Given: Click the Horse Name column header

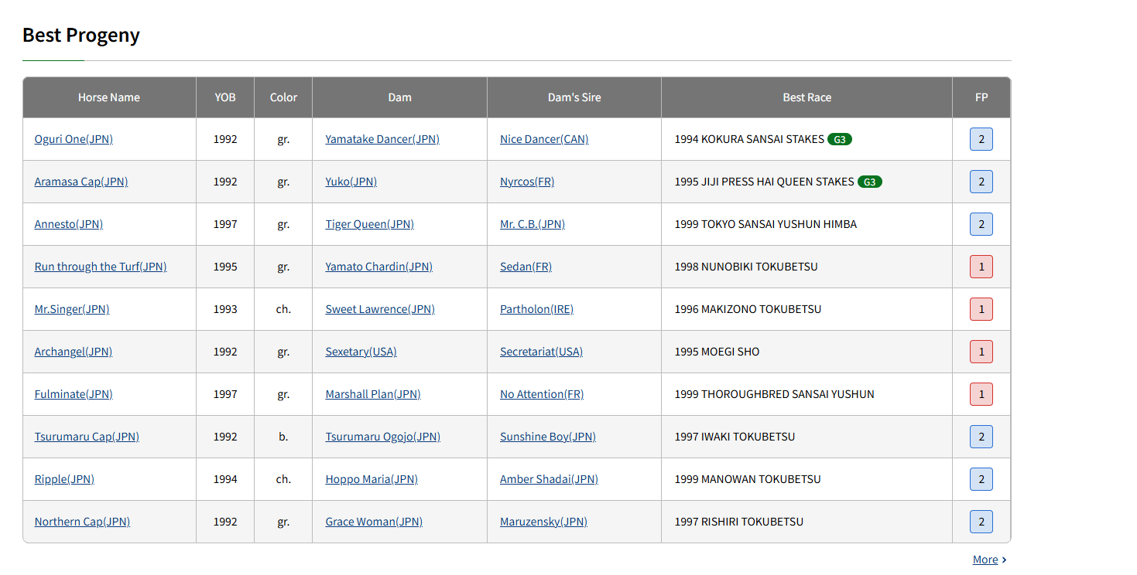Looking at the screenshot, I should coord(109,97).
